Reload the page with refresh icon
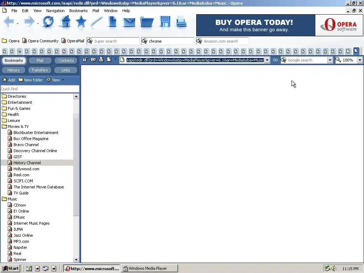The width and height of the screenshot is (364, 273). coord(48,22)
